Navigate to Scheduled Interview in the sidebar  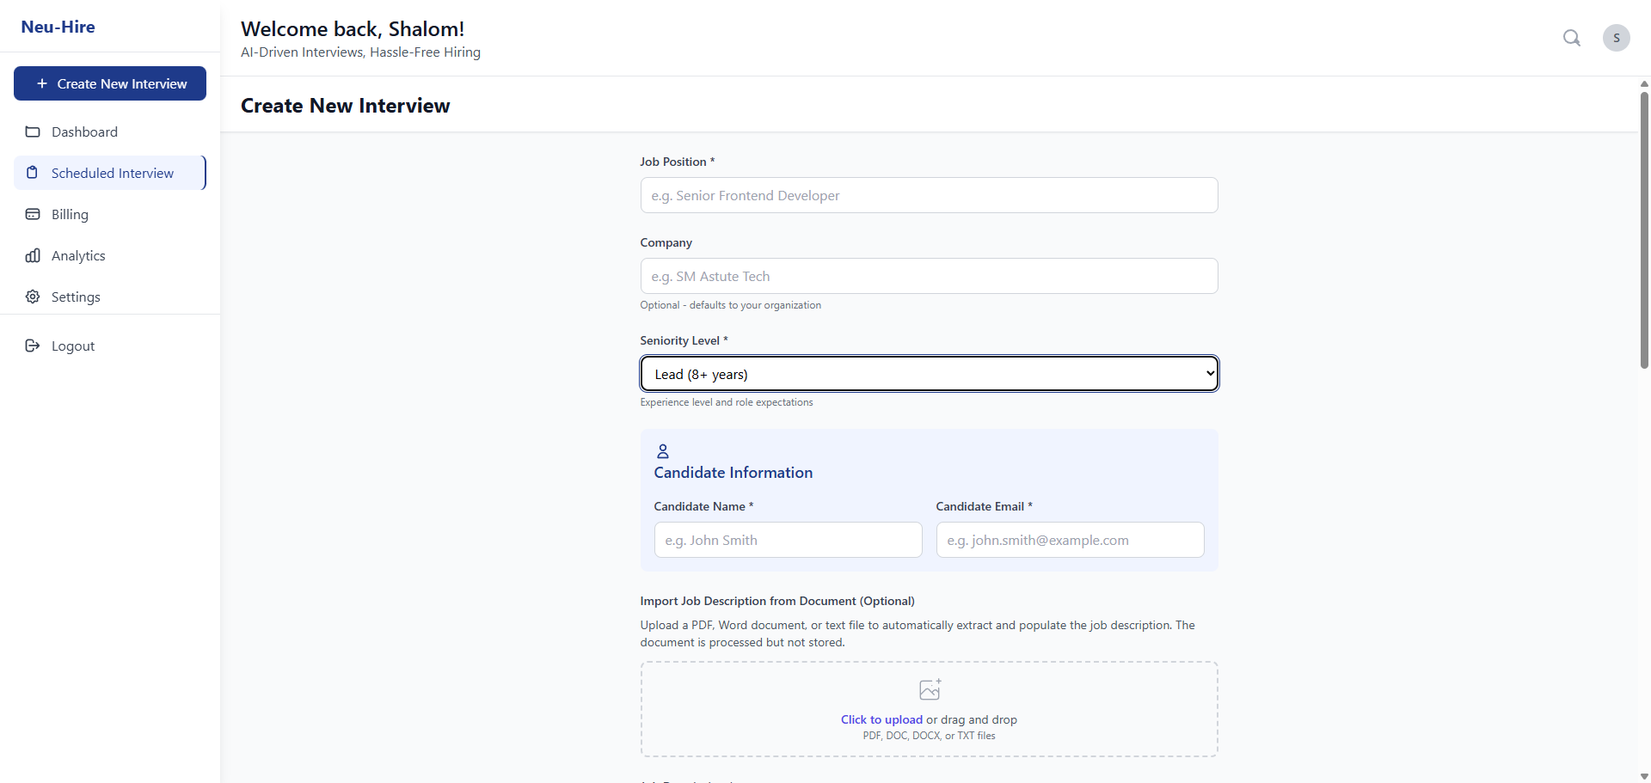point(113,172)
